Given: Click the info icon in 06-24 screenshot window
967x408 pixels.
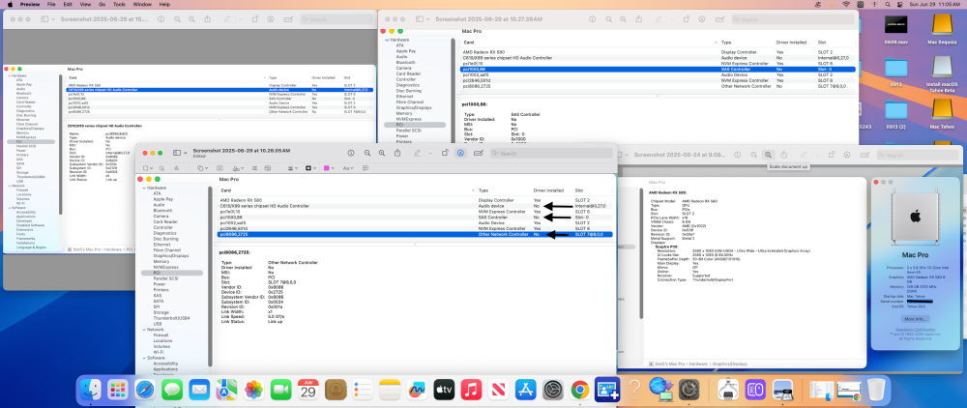Looking at the screenshot, I should (x=737, y=156).
